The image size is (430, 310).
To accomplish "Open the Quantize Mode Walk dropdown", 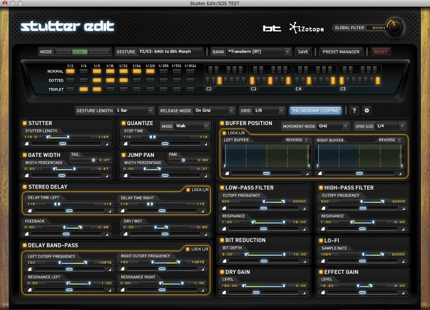I will (192, 126).
